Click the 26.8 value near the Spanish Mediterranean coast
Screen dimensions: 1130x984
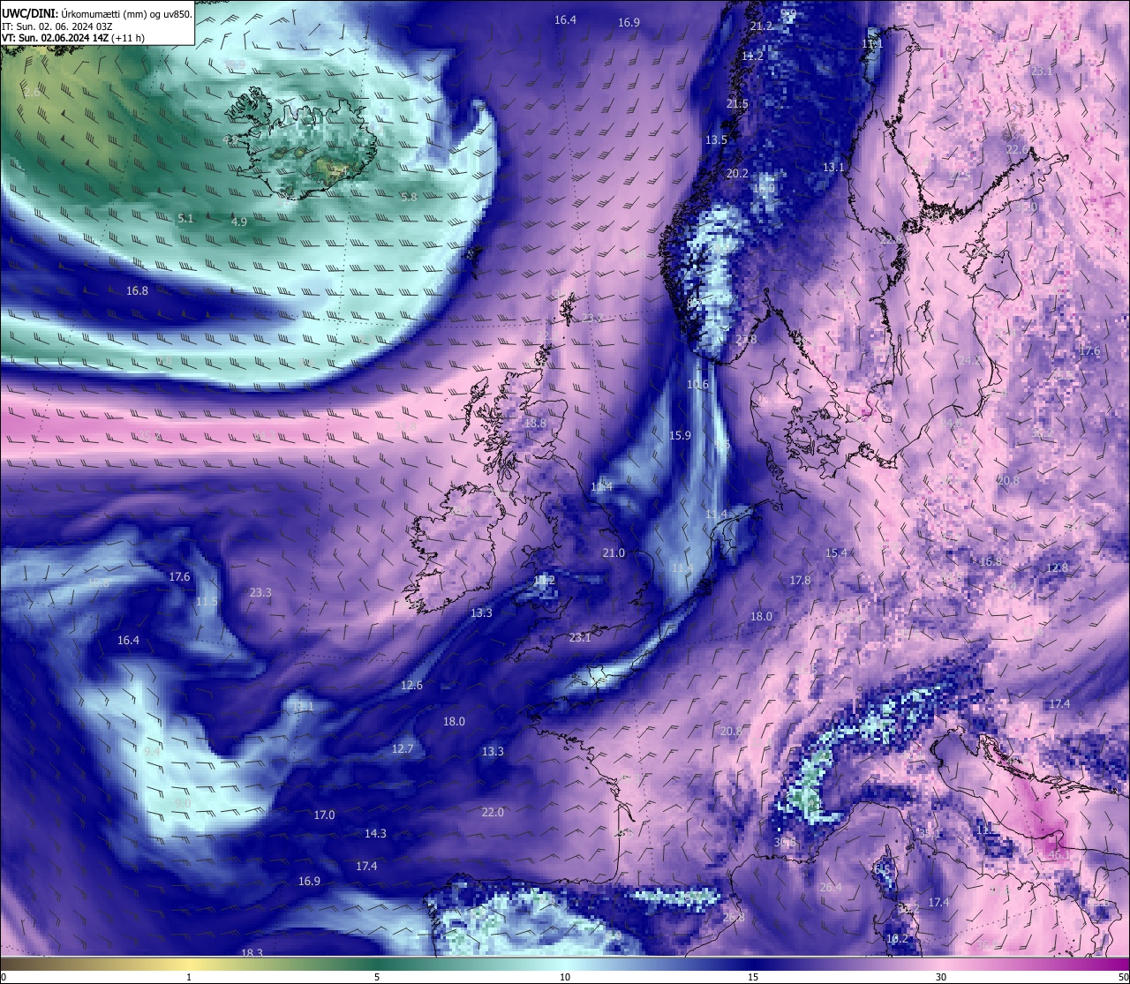coord(734,918)
